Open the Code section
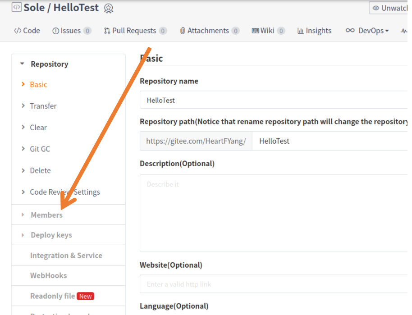 [x=27, y=30]
